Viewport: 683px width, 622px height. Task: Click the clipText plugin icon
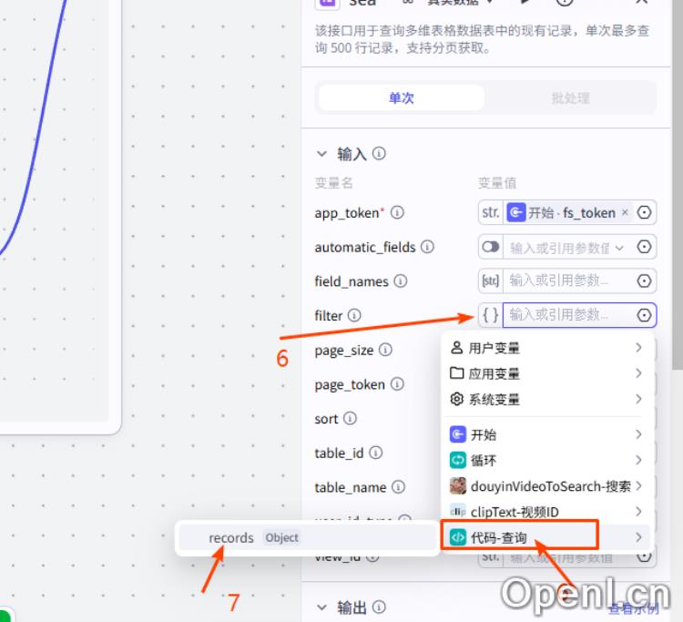pos(458,512)
